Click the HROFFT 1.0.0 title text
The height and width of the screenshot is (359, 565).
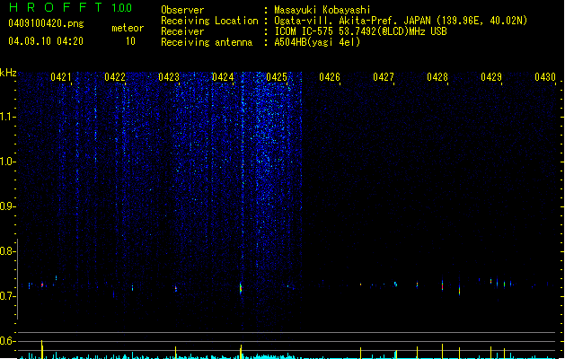(71, 7)
